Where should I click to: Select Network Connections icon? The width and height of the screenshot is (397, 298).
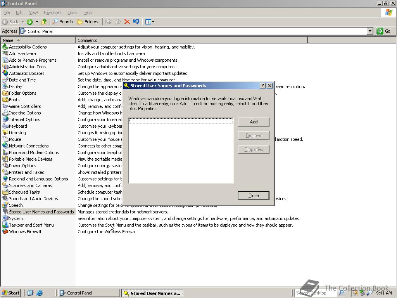tap(5, 146)
